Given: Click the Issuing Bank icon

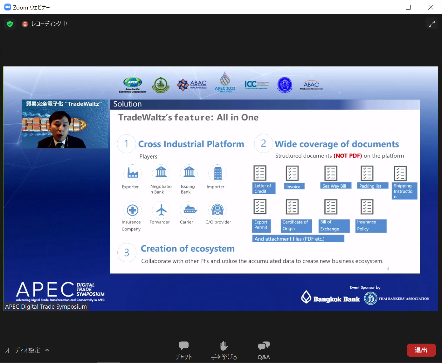Looking at the screenshot, I should tap(189, 173).
